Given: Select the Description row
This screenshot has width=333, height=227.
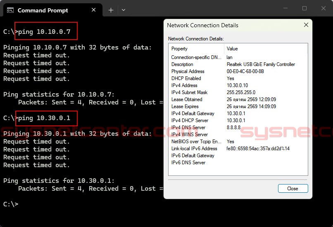Looking at the screenshot, I should tap(238, 64).
